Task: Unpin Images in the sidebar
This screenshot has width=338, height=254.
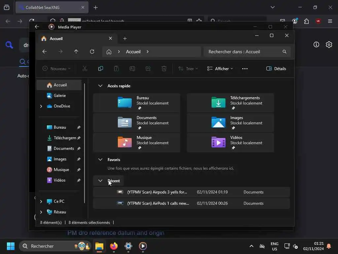Action: (79, 159)
